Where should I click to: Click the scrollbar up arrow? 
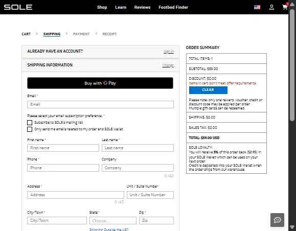292,5
